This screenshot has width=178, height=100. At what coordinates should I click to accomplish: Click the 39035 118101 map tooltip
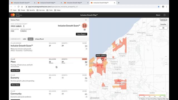click(x=101, y=56)
